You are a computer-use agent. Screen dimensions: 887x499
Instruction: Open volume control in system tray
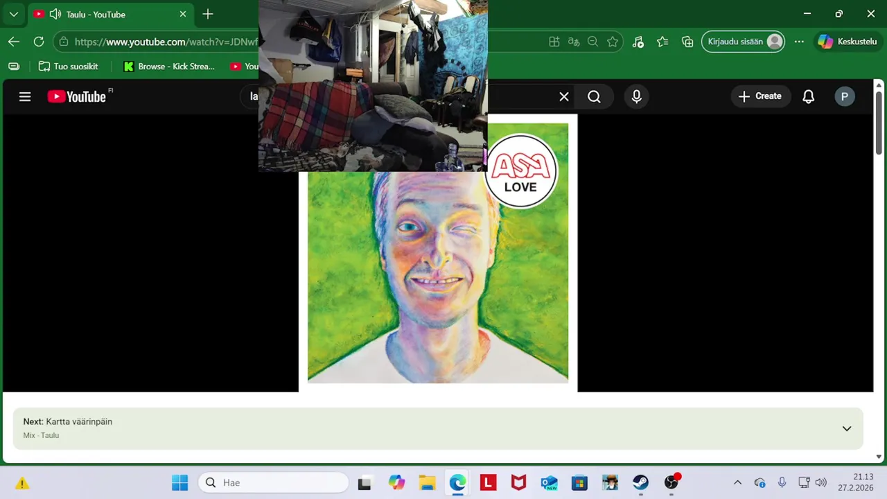(821, 482)
